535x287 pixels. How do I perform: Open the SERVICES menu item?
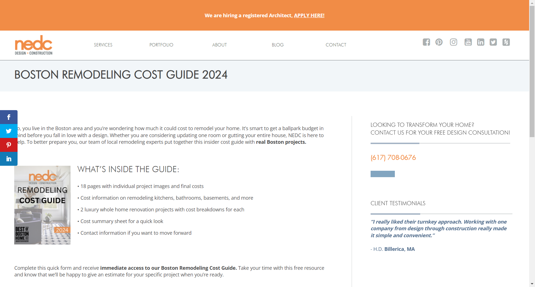[103, 44]
